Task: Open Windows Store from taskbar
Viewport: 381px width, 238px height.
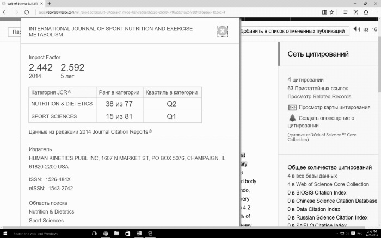Action: tap(127, 234)
